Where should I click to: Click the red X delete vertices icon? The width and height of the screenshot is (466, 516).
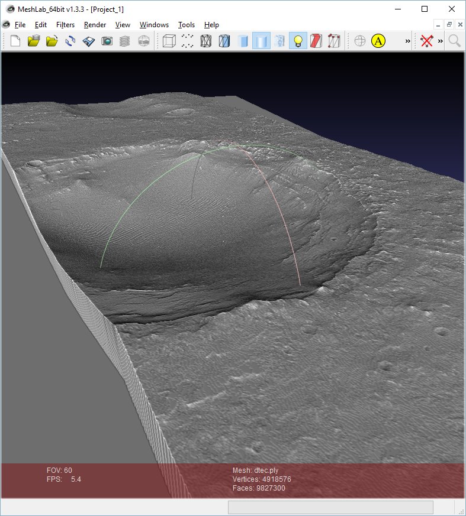tap(427, 41)
